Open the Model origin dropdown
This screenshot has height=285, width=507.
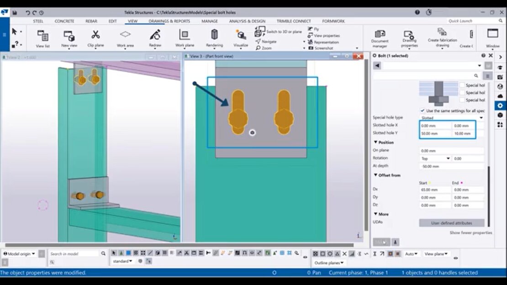tap(19, 253)
